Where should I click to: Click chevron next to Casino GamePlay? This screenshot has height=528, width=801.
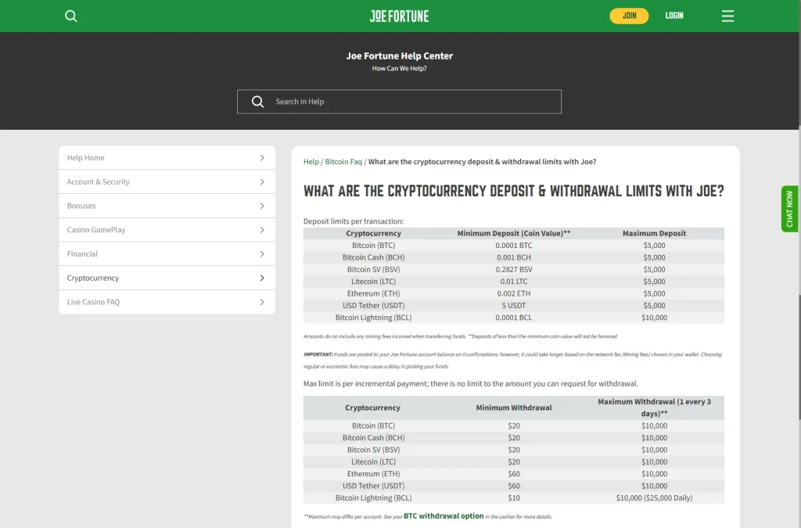(262, 230)
